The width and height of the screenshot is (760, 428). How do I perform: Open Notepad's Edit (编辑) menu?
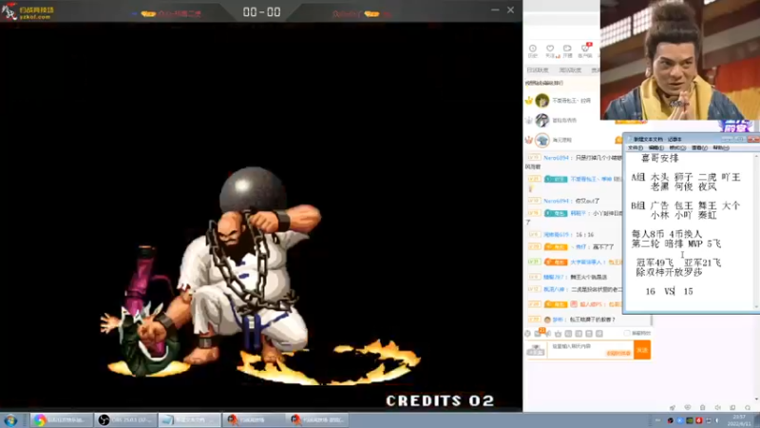click(x=655, y=148)
